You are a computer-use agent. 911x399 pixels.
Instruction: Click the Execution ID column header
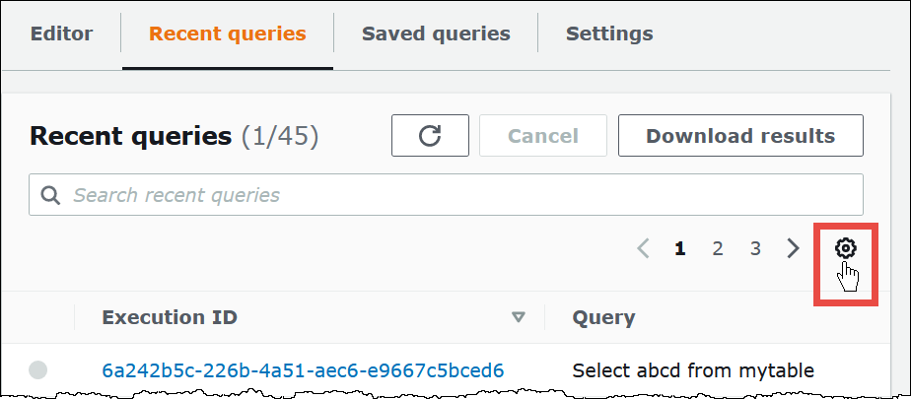click(169, 317)
